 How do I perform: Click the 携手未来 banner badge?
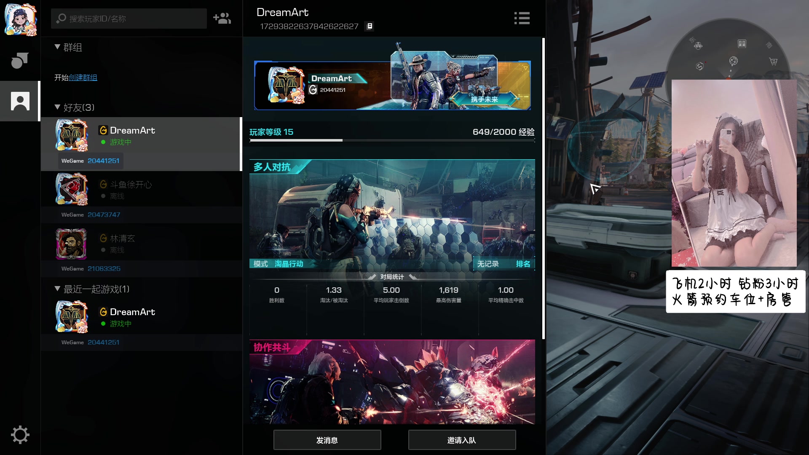click(x=485, y=99)
